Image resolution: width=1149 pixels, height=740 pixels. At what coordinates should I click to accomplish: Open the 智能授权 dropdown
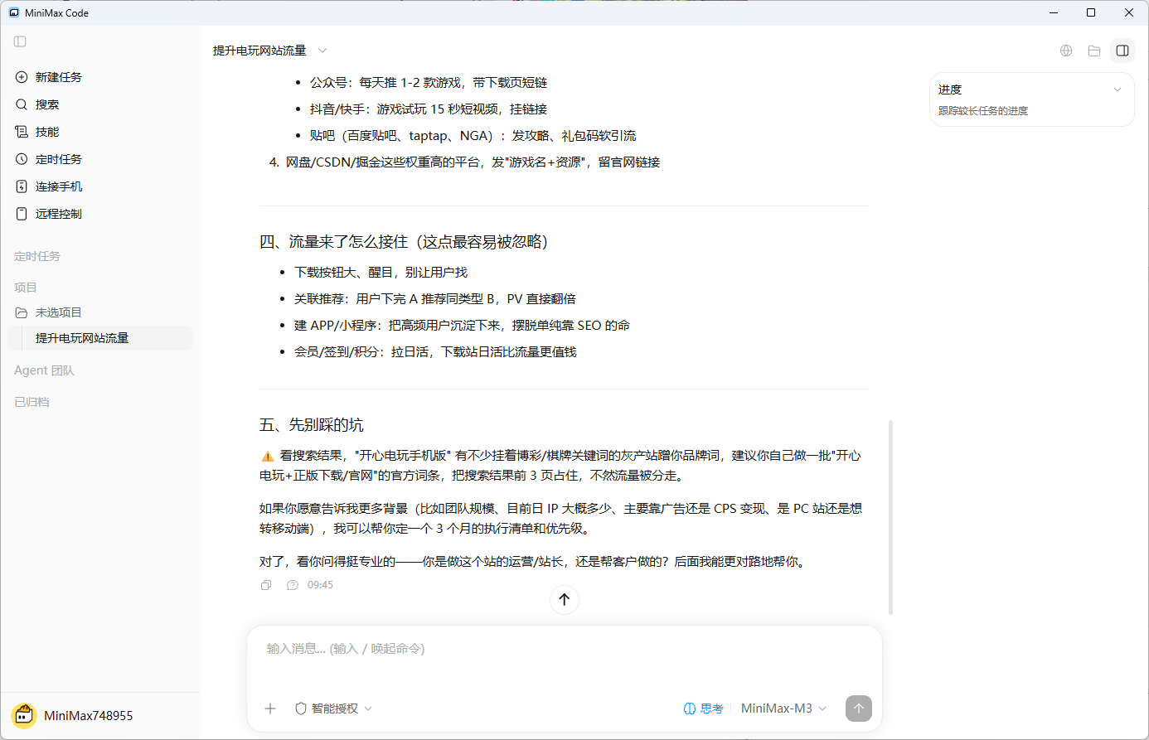(334, 709)
